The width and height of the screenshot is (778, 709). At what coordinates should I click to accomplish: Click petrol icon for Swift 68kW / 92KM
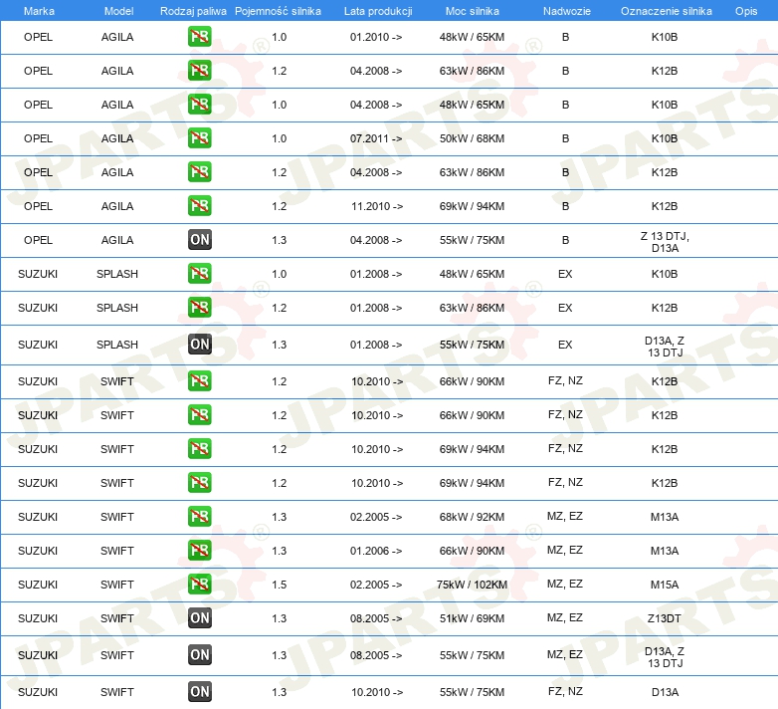199,517
